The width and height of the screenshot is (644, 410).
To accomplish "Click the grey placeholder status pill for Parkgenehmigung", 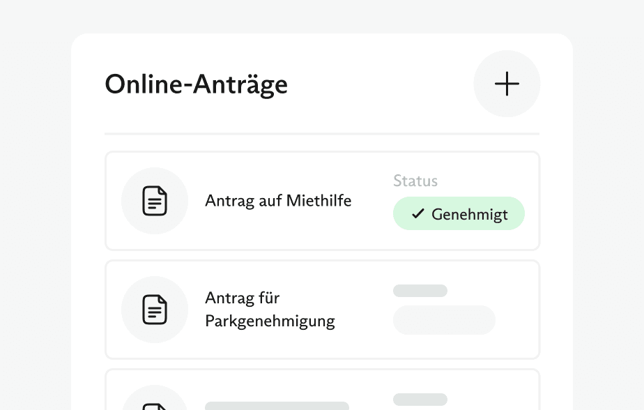I will [x=444, y=320].
